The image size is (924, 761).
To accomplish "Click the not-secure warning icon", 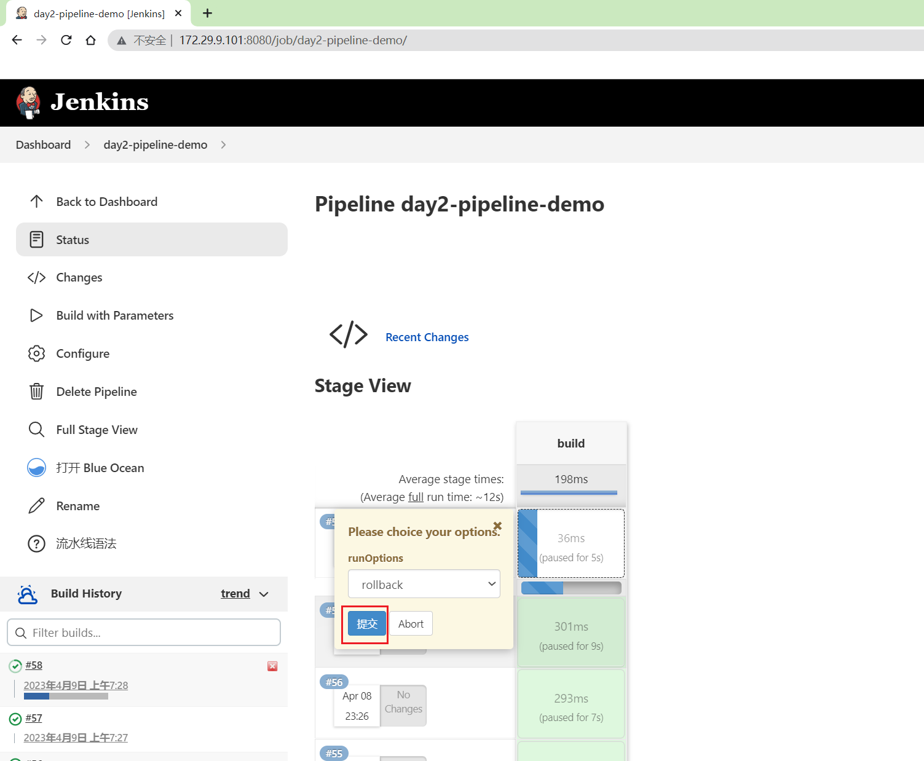I will 122,41.
